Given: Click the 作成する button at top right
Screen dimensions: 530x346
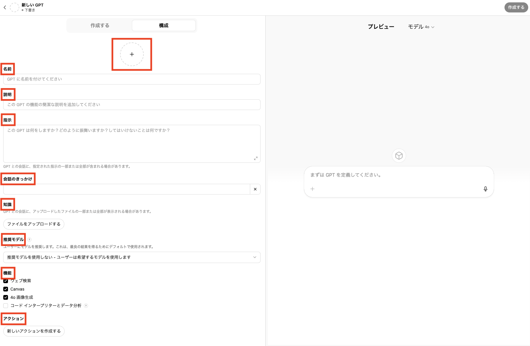Looking at the screenshot, I should click(516, 7).
